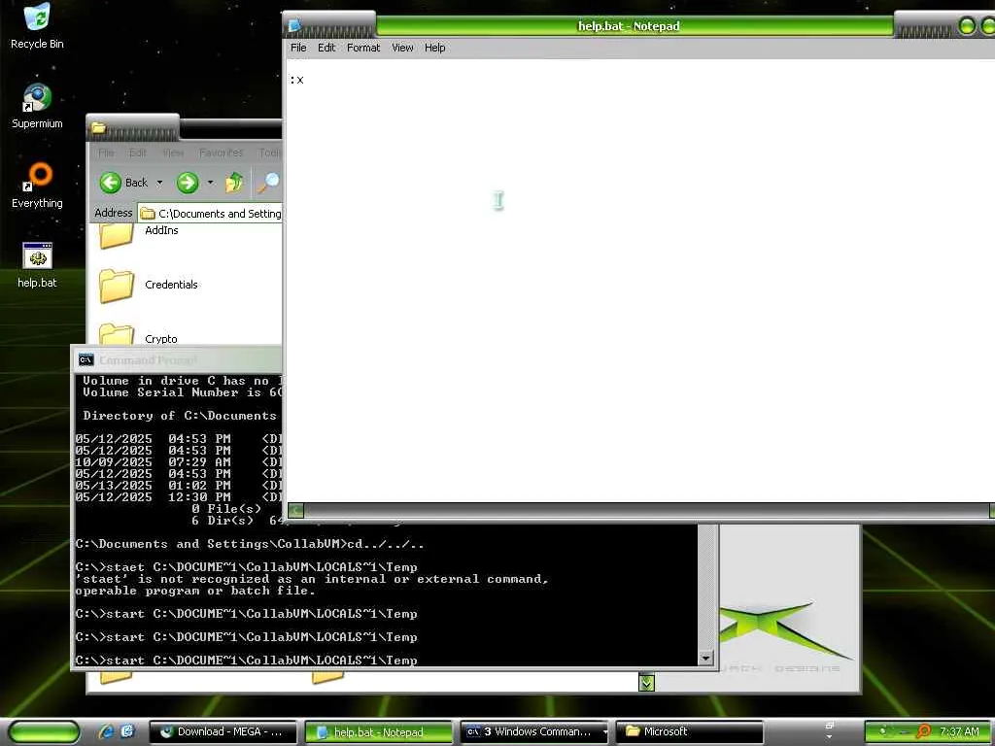Click the Explorer Back arrow icon
Image resolution: width=995 pixels, height=746 pixels.
pyautogui.click(x=111, y=183)
